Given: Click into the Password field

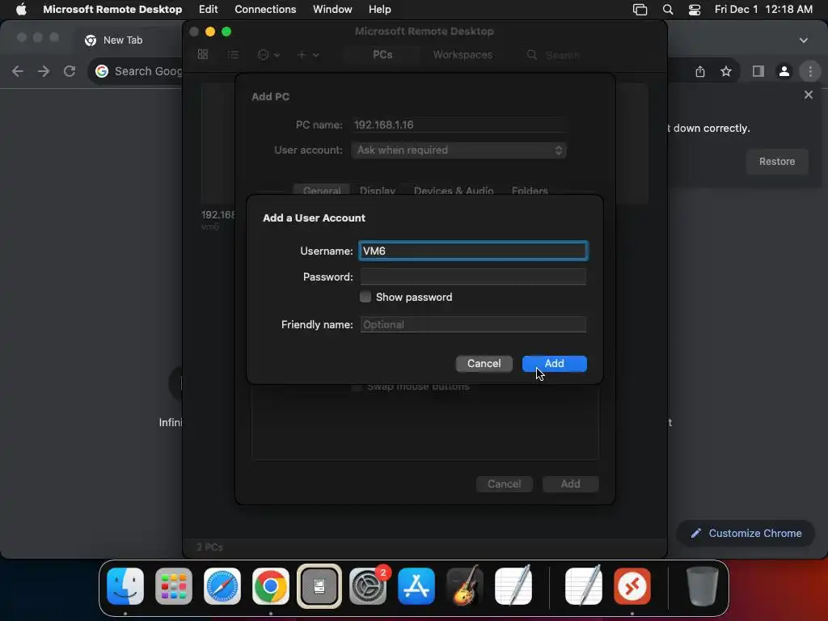Looking at the screenshot, I should tap(473, 277).
